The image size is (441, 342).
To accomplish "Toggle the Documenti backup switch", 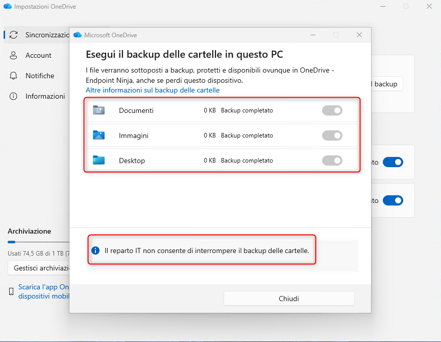I will [332, 110].
